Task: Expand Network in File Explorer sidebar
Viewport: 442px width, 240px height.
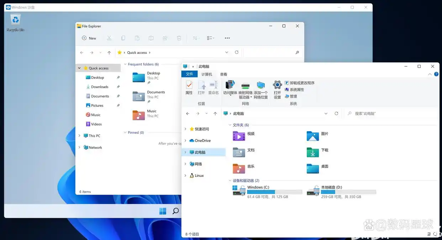Action: click(x=79, y=147)
